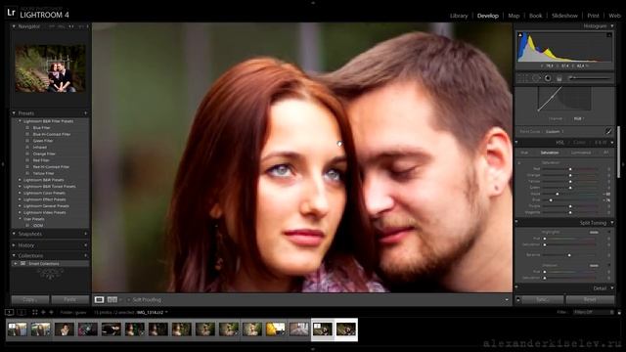
Task: Click the Highlights color swatch in Split Toning
Action: pos(594,233)
